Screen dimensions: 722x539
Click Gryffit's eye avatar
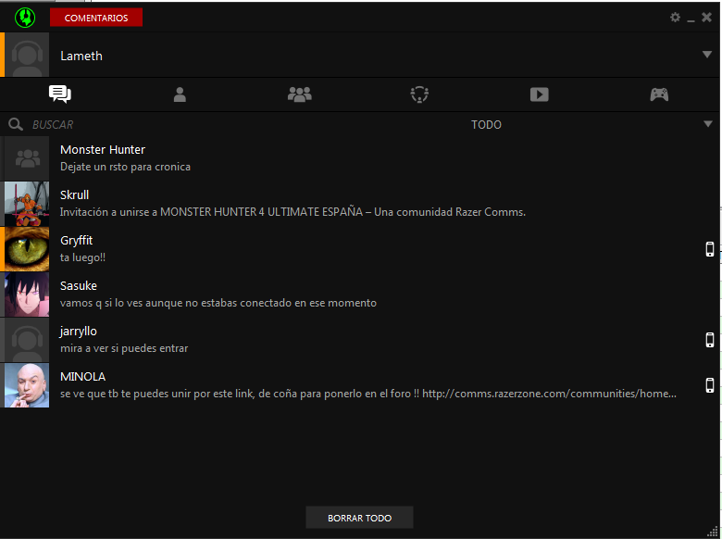pyautogui.click(x=27, y=249)
